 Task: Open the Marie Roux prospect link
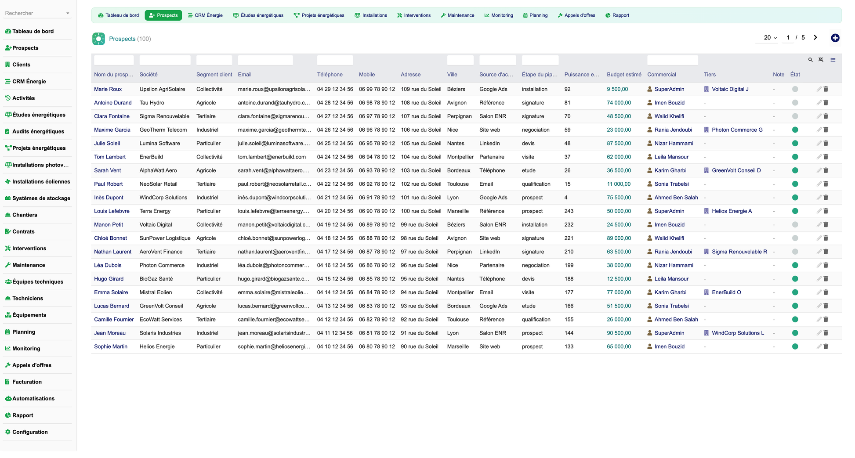[108, 89]
